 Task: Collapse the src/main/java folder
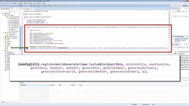pyautogui.click(x=4, y=15)
